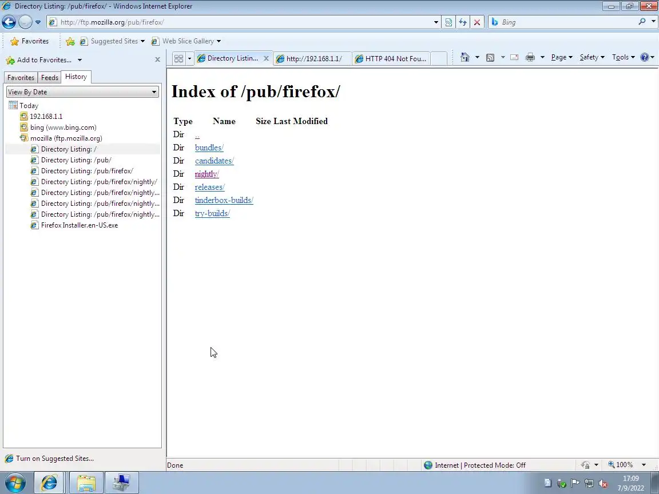Click the Internet | Protected Mode: Off status
659x494 pixels.
point(475,465)
